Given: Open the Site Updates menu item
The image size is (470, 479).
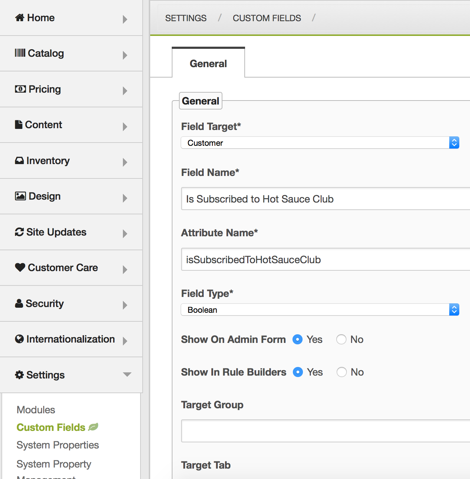Looking at the screenshot, I should (x=71, y=232).
